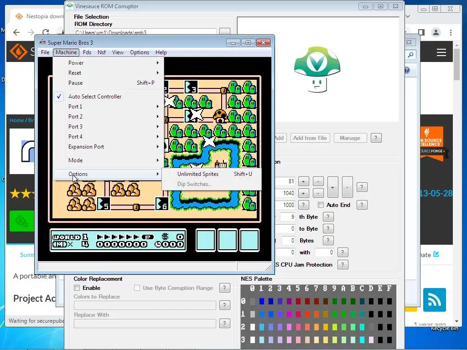Click the Add from File button

click(310, 138)
